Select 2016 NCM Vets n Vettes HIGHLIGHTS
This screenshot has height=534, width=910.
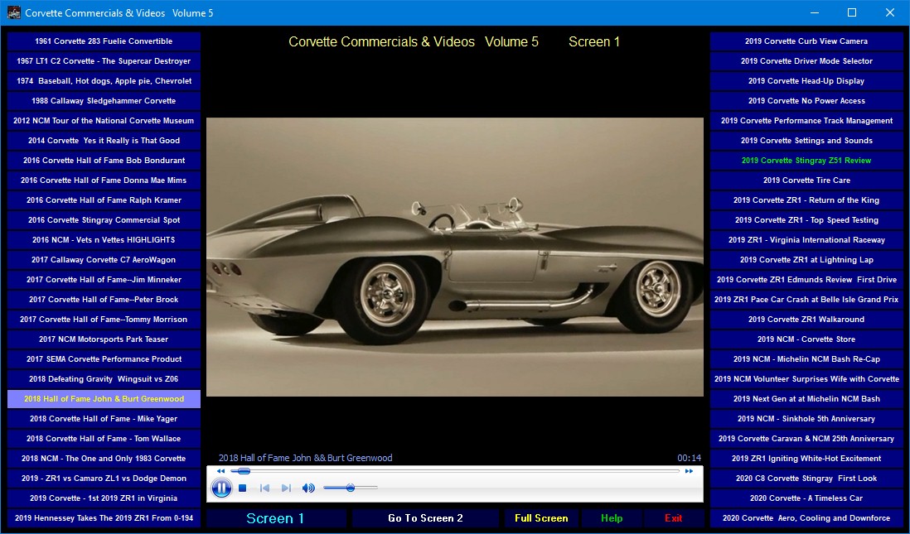click(104, 240)
